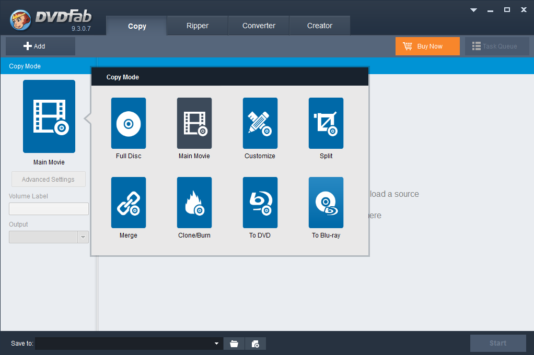Expand the Save to path dropdown
The height and width of the screenshot is (355, 534).
(x=216, y=344)
